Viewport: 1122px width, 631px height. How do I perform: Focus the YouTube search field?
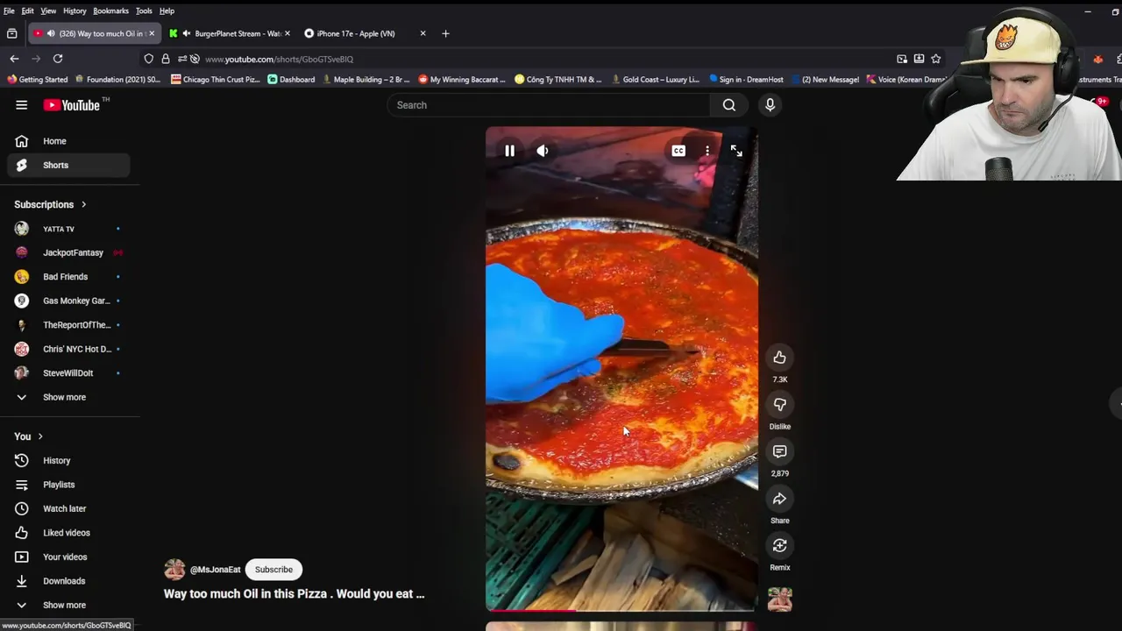(x=549, y=105)
